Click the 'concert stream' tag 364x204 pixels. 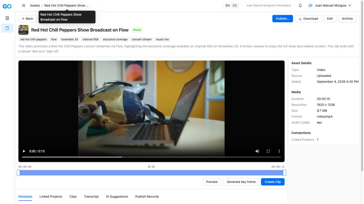click(142, 39)
